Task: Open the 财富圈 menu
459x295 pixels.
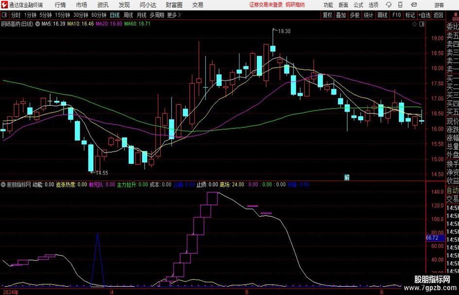Action: pyautogui.click(x=174, y=5)
